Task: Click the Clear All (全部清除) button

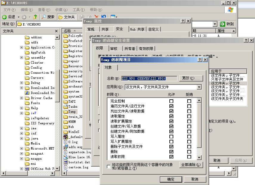Action: (x=191, y=165)
